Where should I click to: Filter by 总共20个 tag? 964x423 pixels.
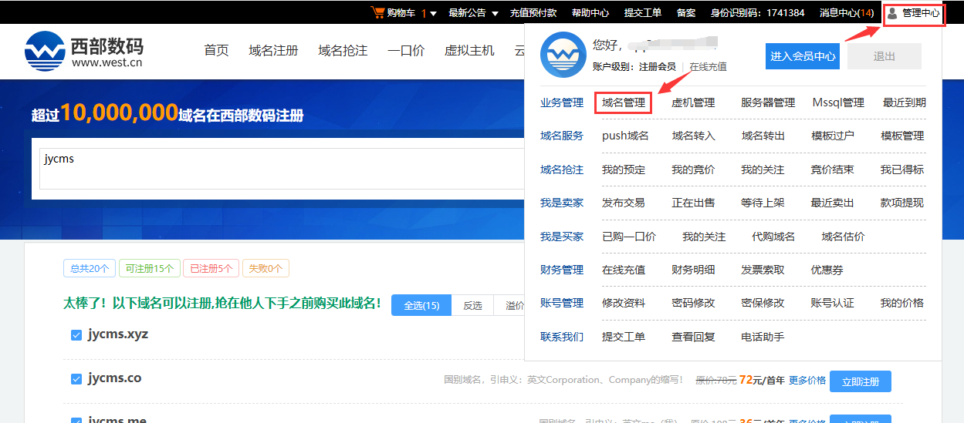point(89,269)
